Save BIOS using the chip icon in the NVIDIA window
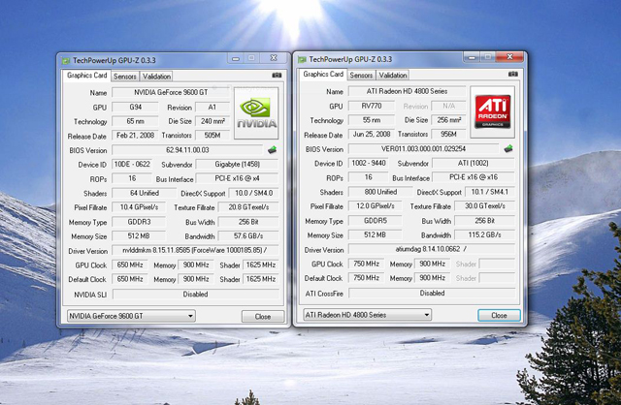 272,150
